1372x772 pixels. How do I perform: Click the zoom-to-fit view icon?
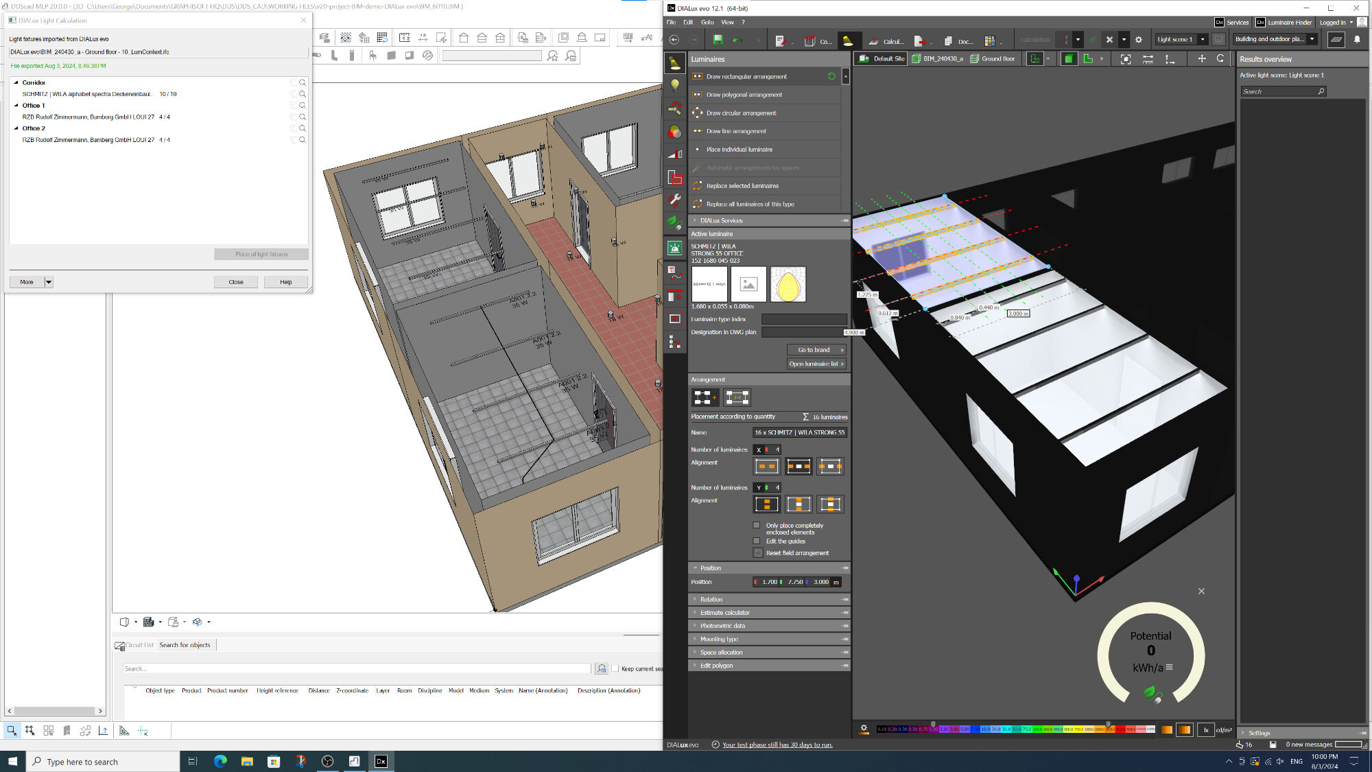1126,59
